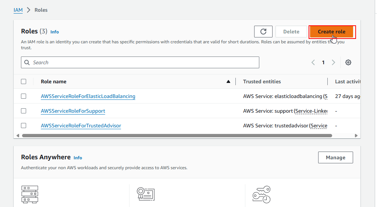
Task: Tick the AWSServiceRoleForTrustedAdvisor checkbox
Action: coord(24,126)
